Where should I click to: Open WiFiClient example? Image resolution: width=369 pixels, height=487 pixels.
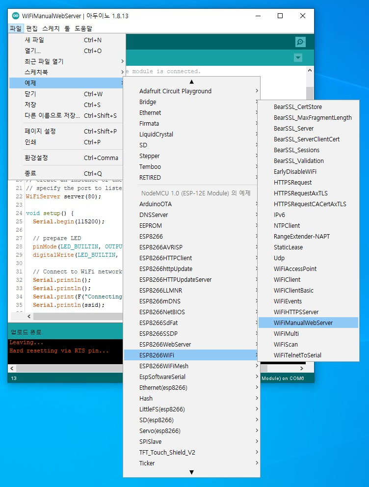pyautogui.click(x=308, y=279)
